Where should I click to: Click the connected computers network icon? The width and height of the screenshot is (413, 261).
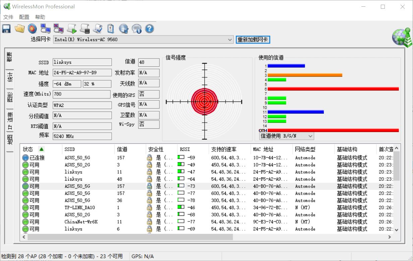45,29
